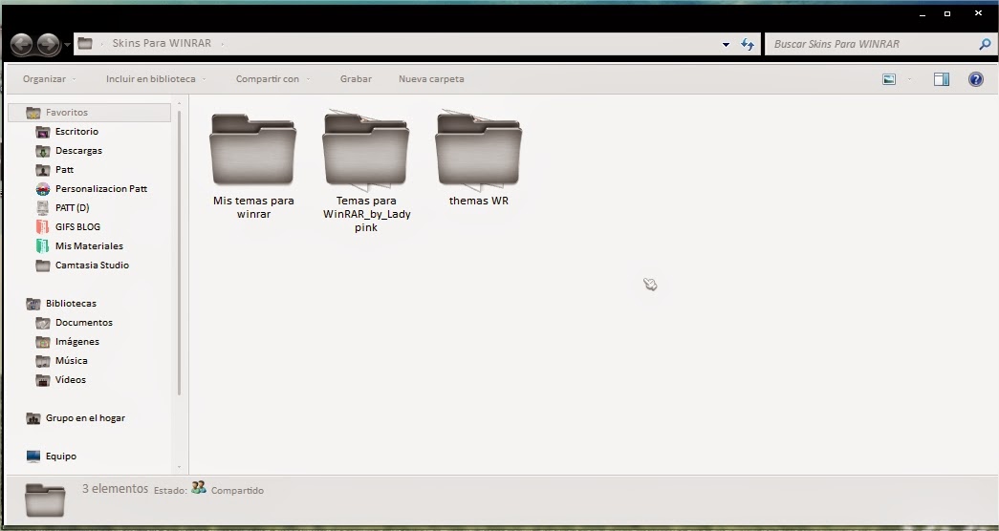Open view options dropdown arrow

pyautogui.click(x=909, y=79)
